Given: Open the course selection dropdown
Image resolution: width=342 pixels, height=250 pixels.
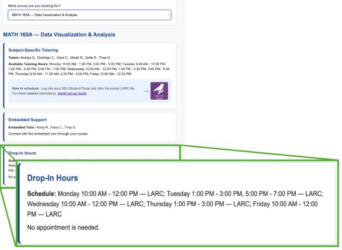Looking at the screenshot, I should tap(89, 15).
